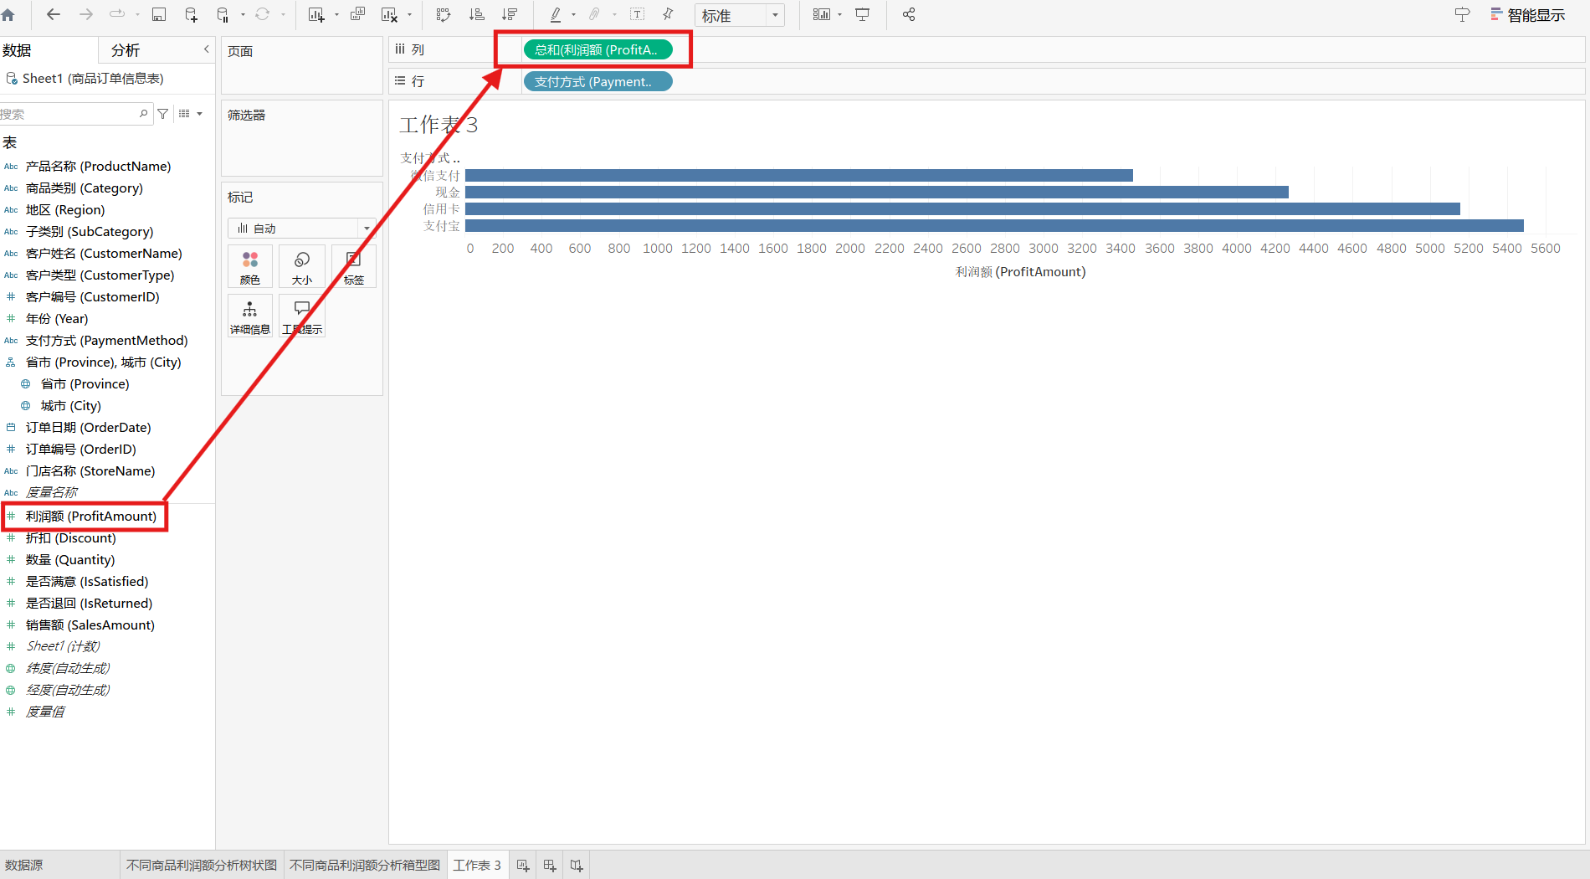This screenshot has height=879, width=1590.
Task: Click the share workbook icon
Action: pyautogui.click(x=909, y=15)
